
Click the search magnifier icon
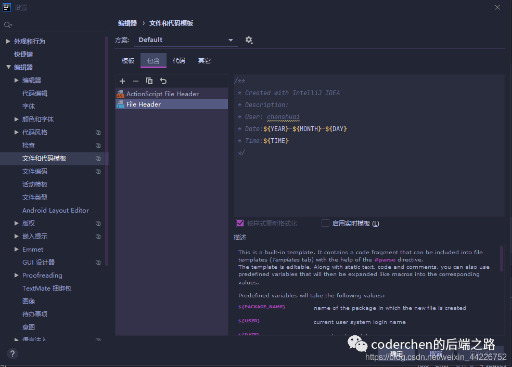click(8, 25)
